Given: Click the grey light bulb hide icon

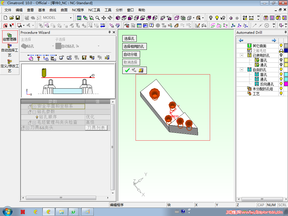Looking at the screenshot, I should [x=211, y=18].
